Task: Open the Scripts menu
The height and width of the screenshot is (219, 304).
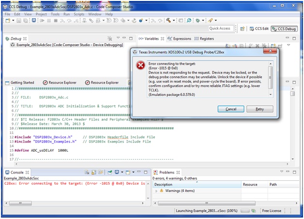Action: (79, 14)
